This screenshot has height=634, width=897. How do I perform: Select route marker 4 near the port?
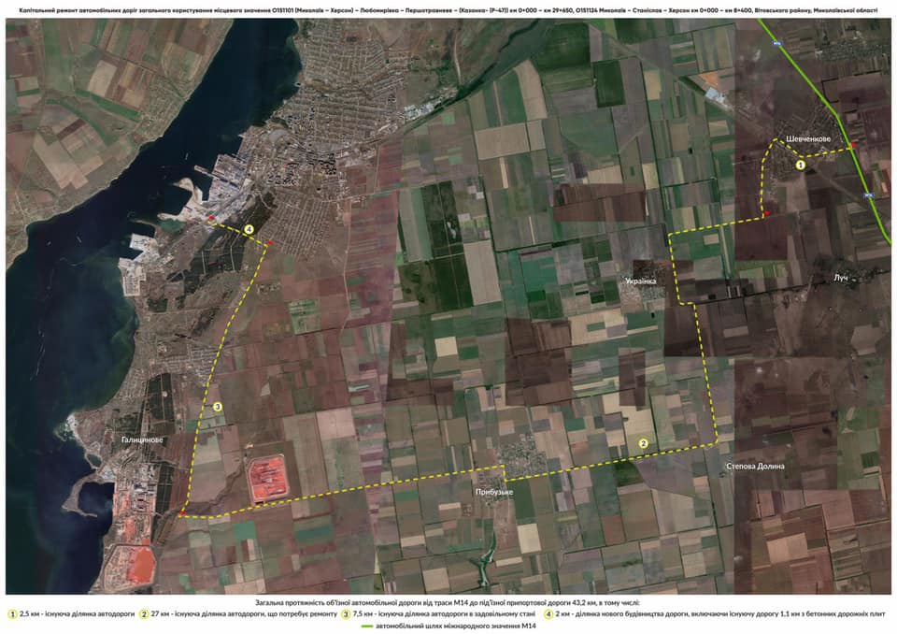[249, 228]
